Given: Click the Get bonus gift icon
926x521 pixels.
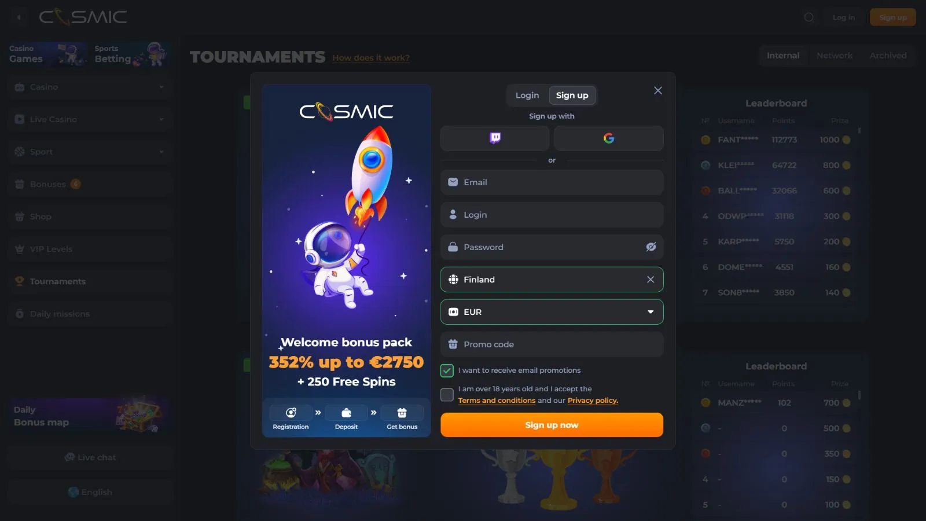Looking at the screenshot, I should [402, 413].
